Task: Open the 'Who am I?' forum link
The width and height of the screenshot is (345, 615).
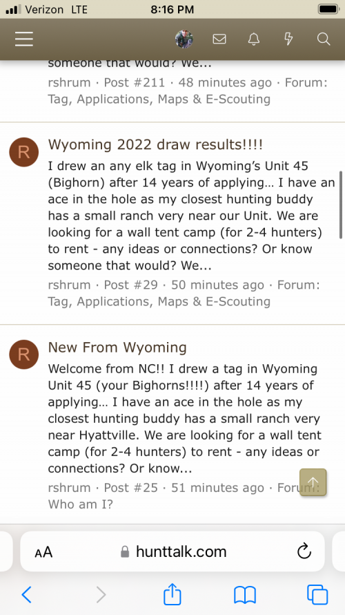Action: [81, 504]
